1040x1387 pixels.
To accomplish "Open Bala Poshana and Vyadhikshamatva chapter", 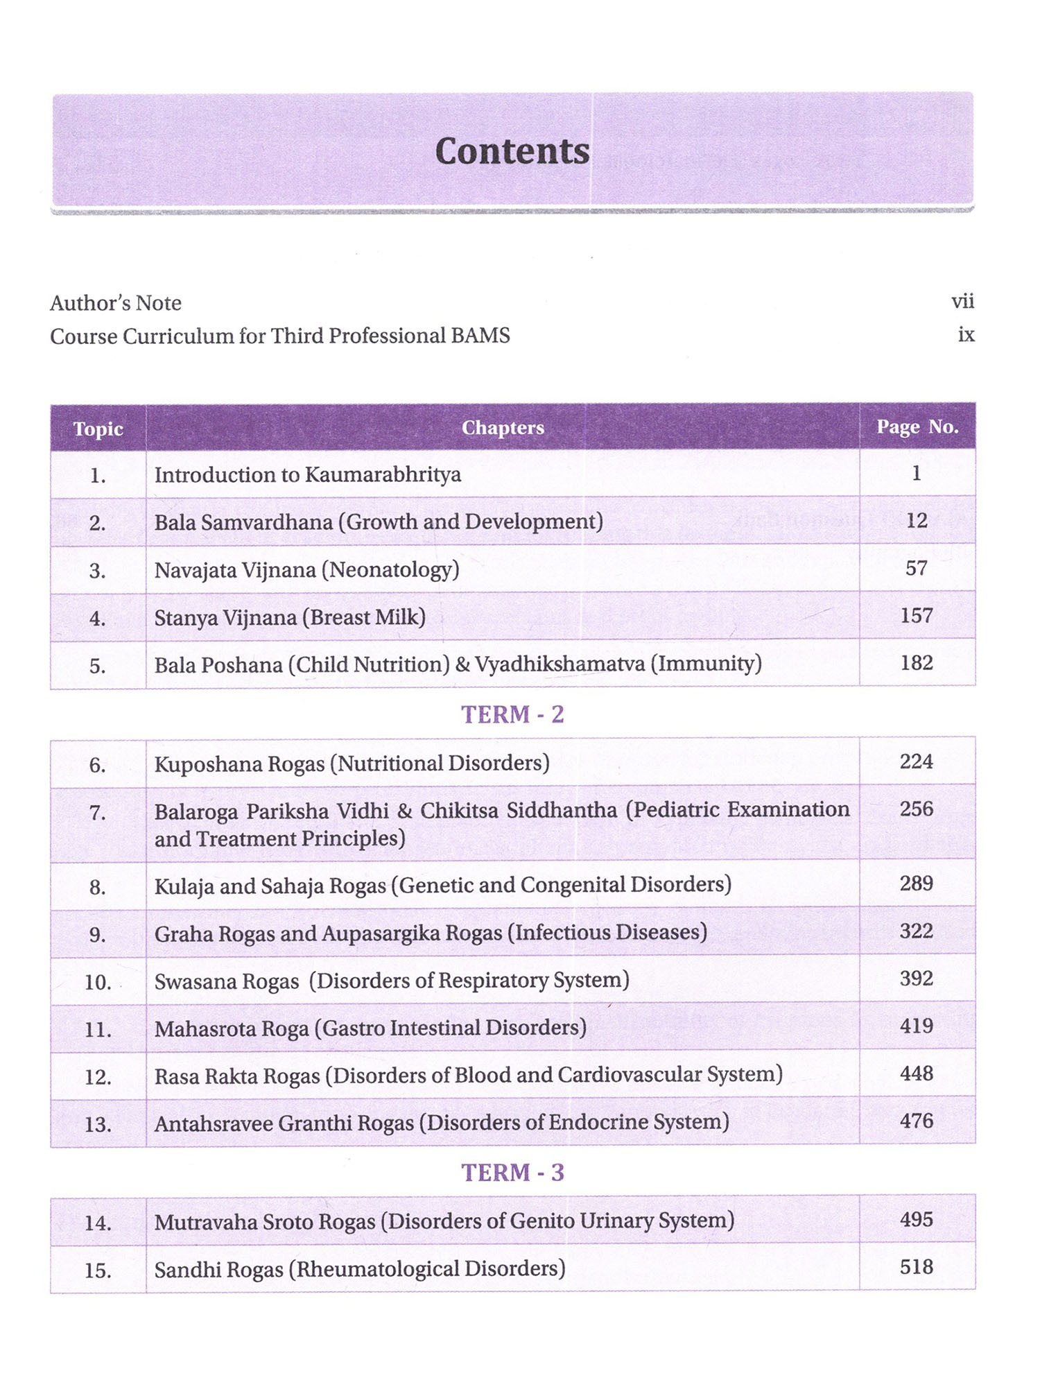I will tap(458, 664).
